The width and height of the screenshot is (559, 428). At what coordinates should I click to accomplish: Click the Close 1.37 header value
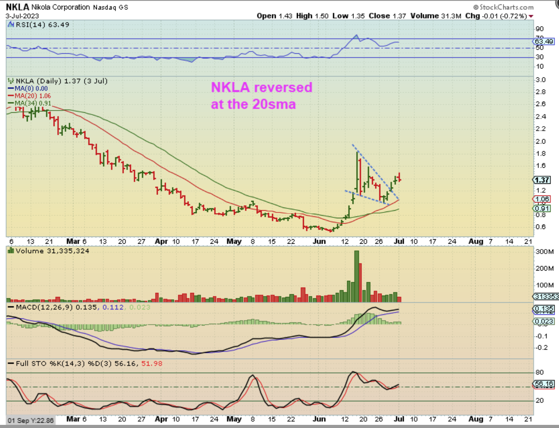point(387,16)
